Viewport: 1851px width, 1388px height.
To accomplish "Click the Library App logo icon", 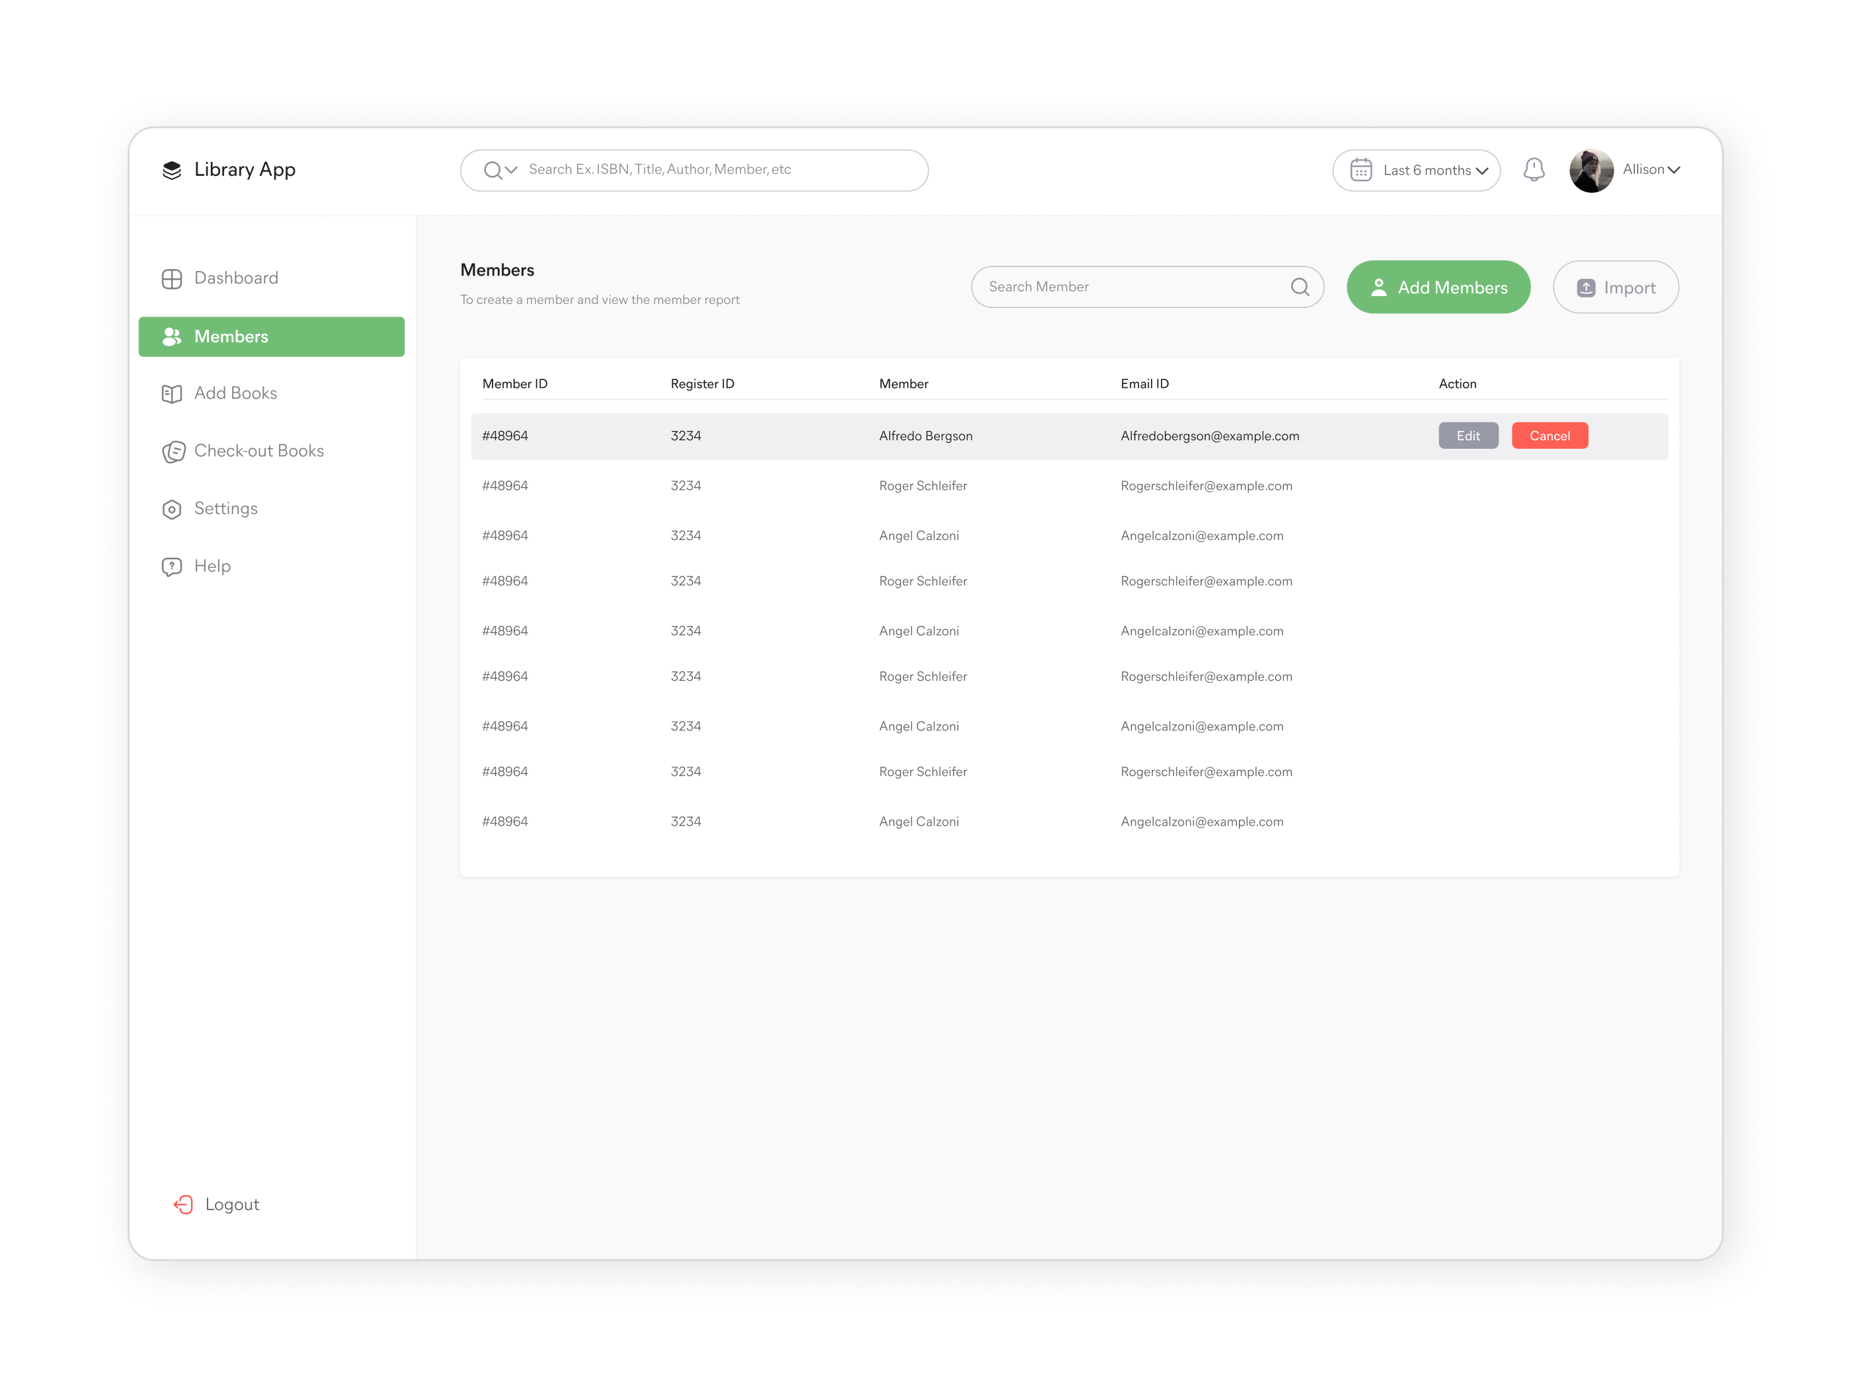I will 173,170.
